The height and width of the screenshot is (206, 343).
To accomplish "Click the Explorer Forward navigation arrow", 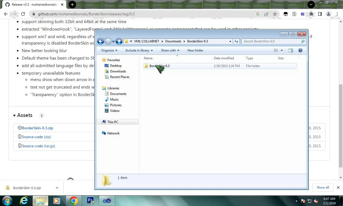I will 108,41.
